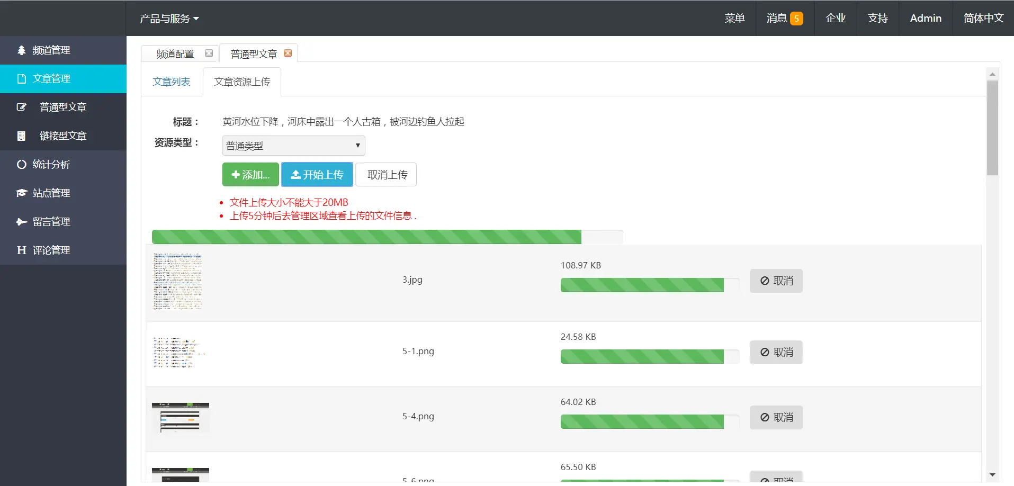Click the 108.97 KB size label
The height and width of the screenshot is (486, 1014).
coord(581,265)
